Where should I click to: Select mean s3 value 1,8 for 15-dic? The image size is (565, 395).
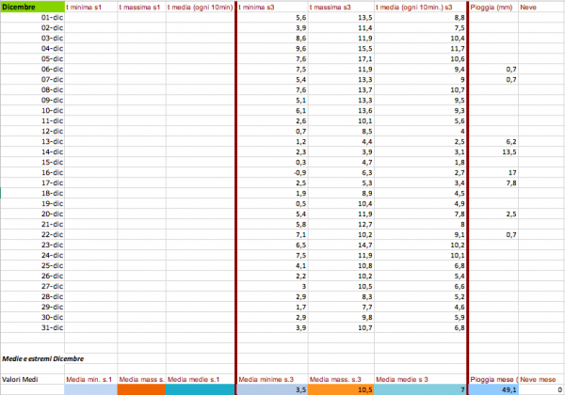coord(420,162)
